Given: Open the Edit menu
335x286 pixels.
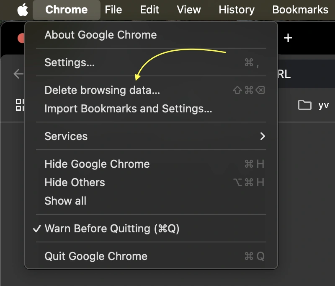Looking at the screenshot, I should (149, 10).
